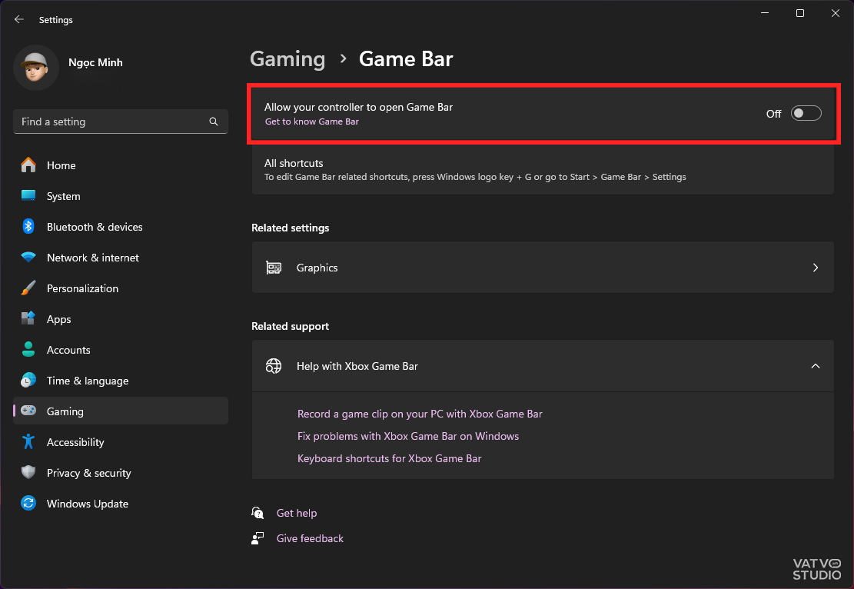Click the Get help link text
The width and height of the screenshot is (854, 589).
297,513
